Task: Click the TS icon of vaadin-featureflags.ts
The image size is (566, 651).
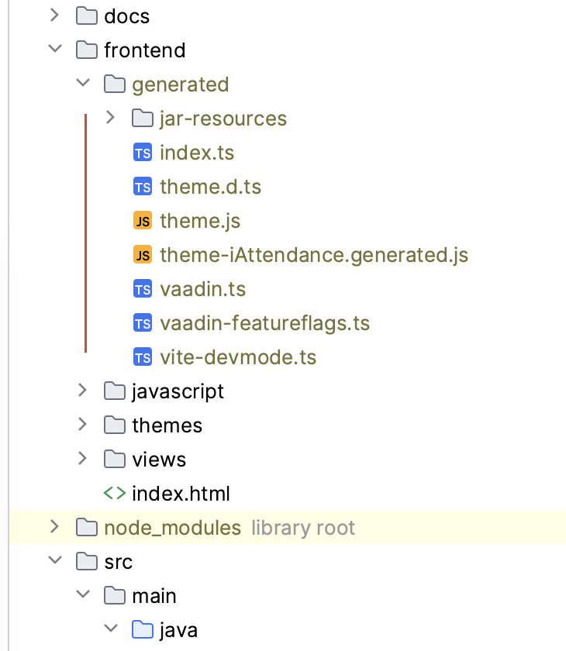Action: [143, 323]
